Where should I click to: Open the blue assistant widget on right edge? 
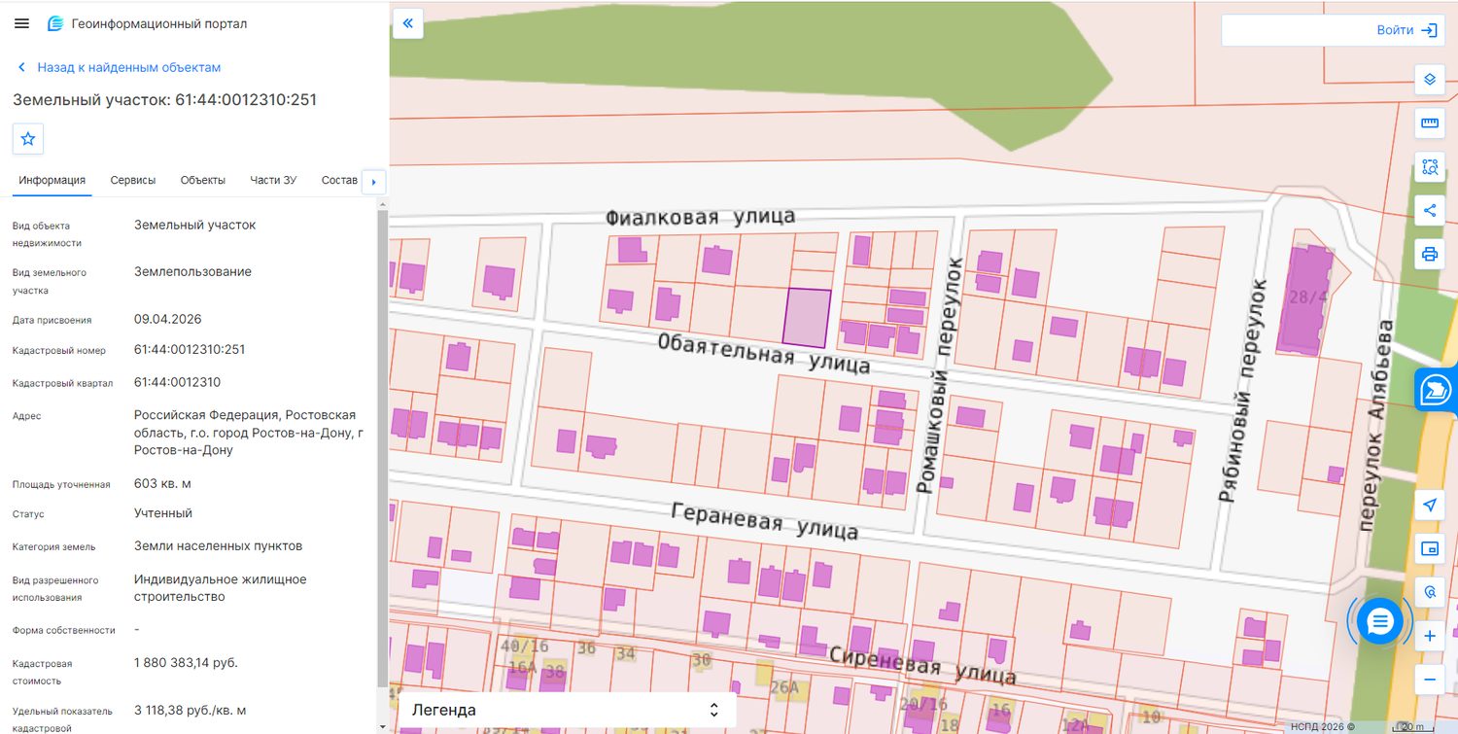coord(1436,390)
